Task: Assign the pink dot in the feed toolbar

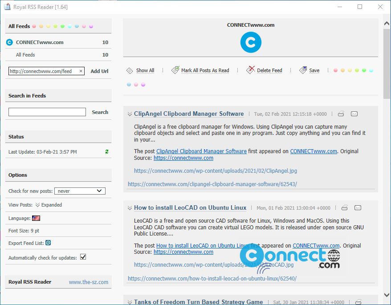Action: (x=136, y=85)
